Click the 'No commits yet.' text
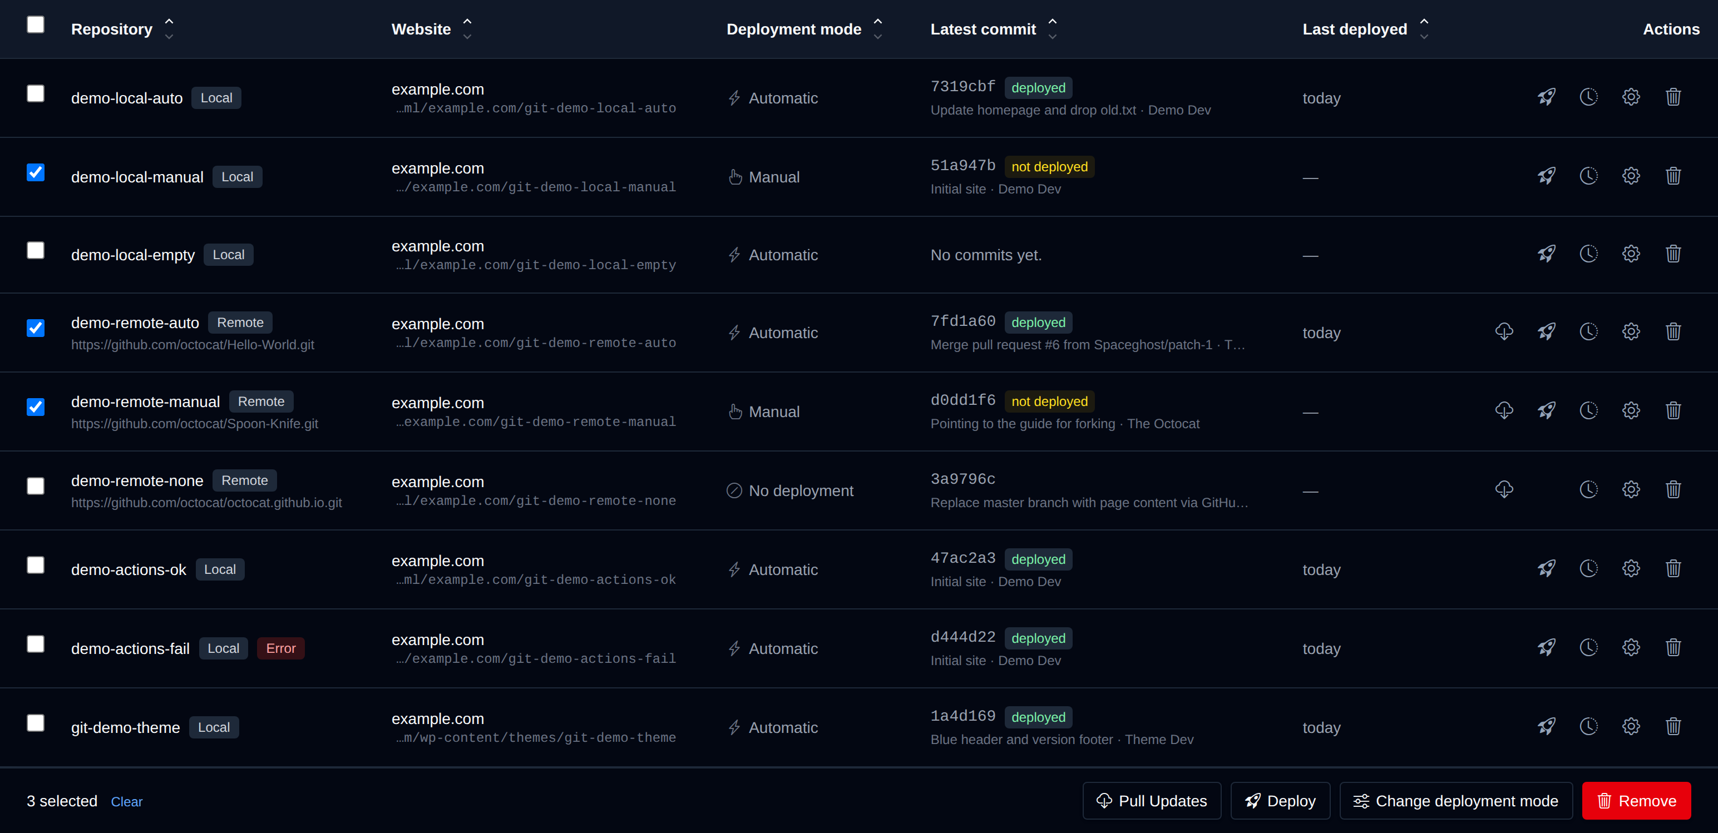The height and width of the screenshot is (833, 1718). 986,255
